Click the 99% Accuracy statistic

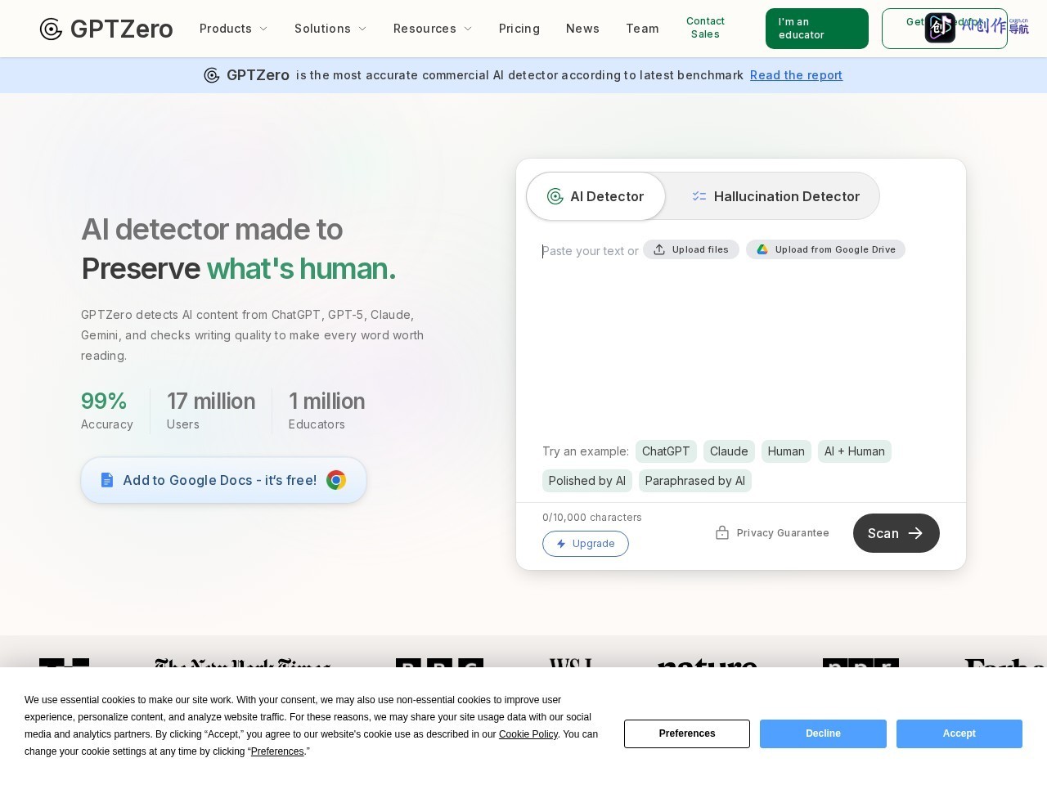(x=107, y=410)
